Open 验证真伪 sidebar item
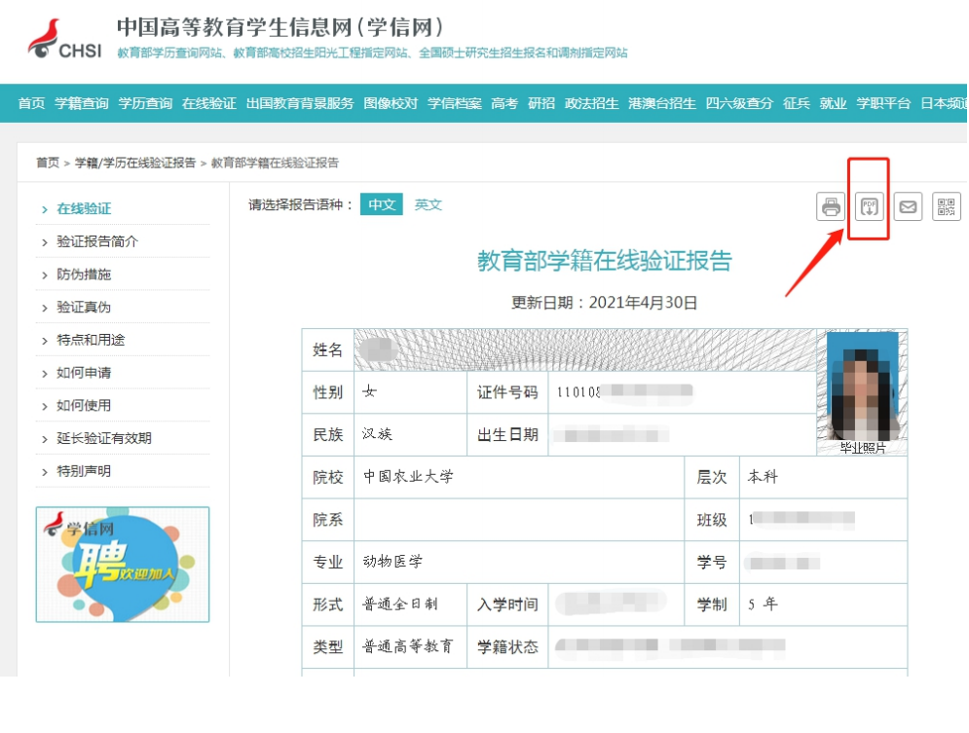969x733 pixels. (84, 307)
